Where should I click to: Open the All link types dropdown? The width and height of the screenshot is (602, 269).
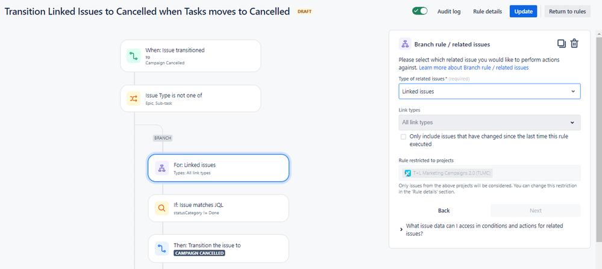(x=489, y=123)
